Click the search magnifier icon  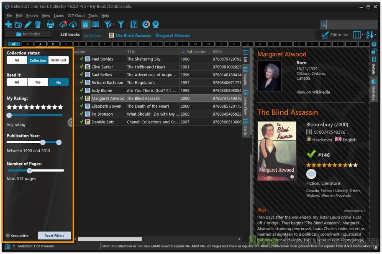click(323, 24)
